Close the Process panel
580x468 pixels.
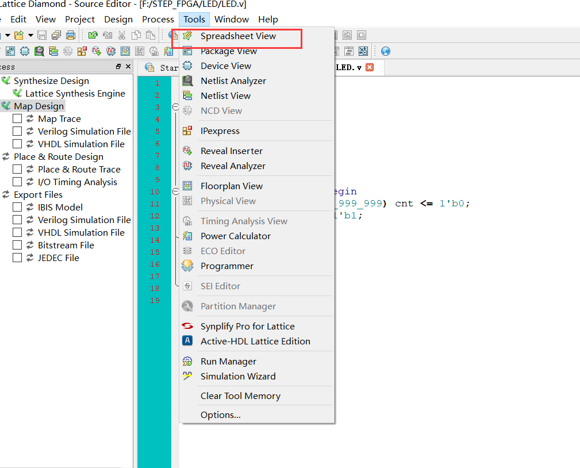(x=128, y=67)
